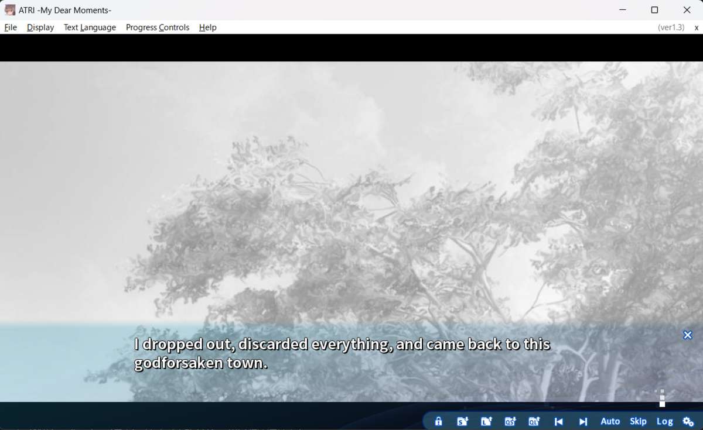
Task: Click the small x beside the version label
Action: tap(697, 27)
